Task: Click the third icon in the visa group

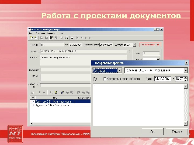Action: 72,92
